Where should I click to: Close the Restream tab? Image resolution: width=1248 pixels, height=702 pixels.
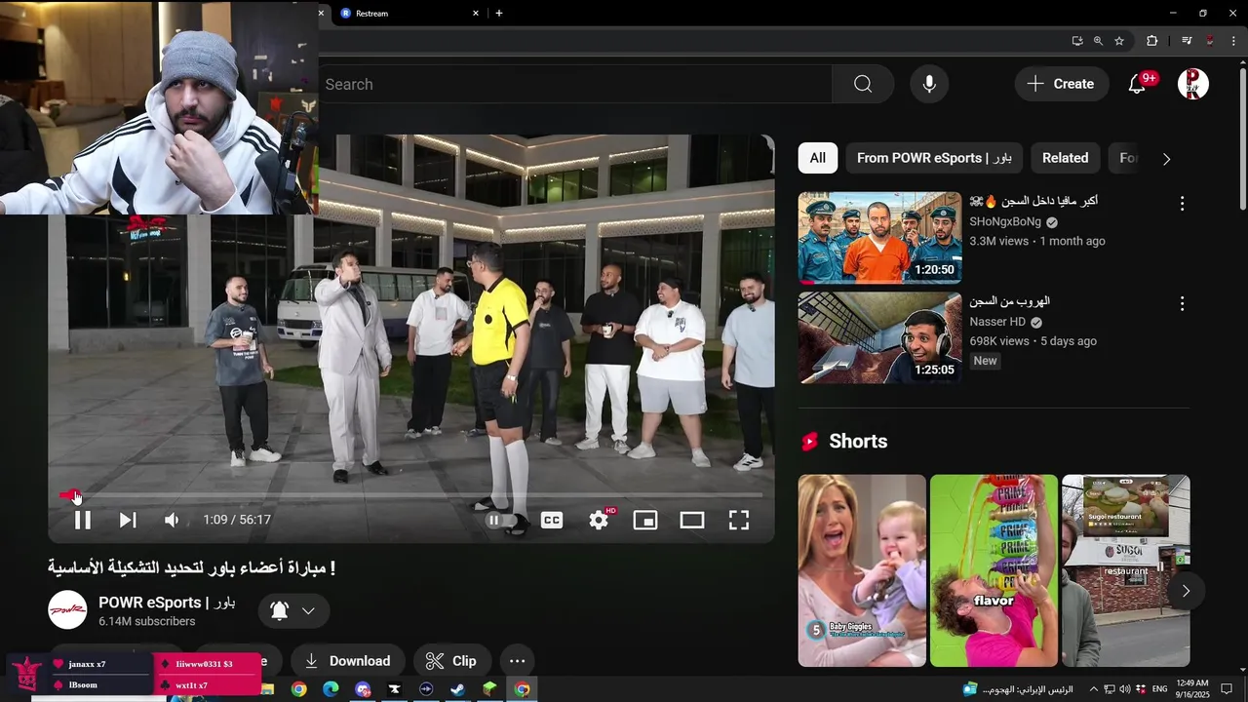[x=476, y=13]
